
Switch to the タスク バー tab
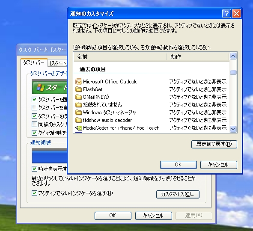34,62
